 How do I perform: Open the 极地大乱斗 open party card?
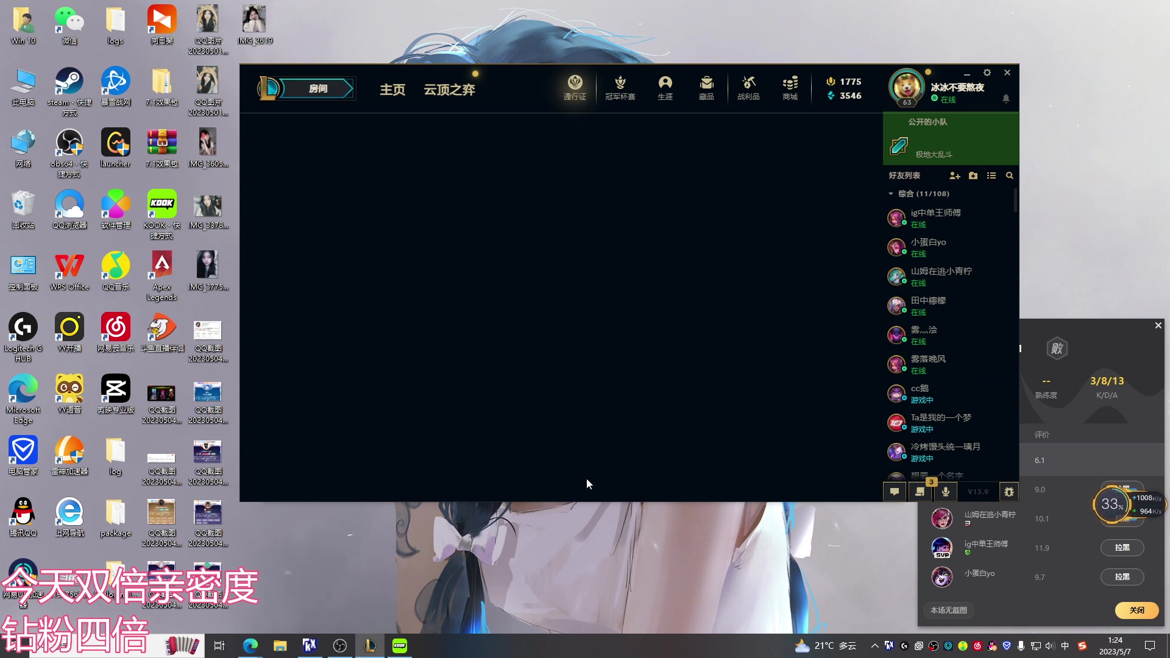(x=951, y=139)
